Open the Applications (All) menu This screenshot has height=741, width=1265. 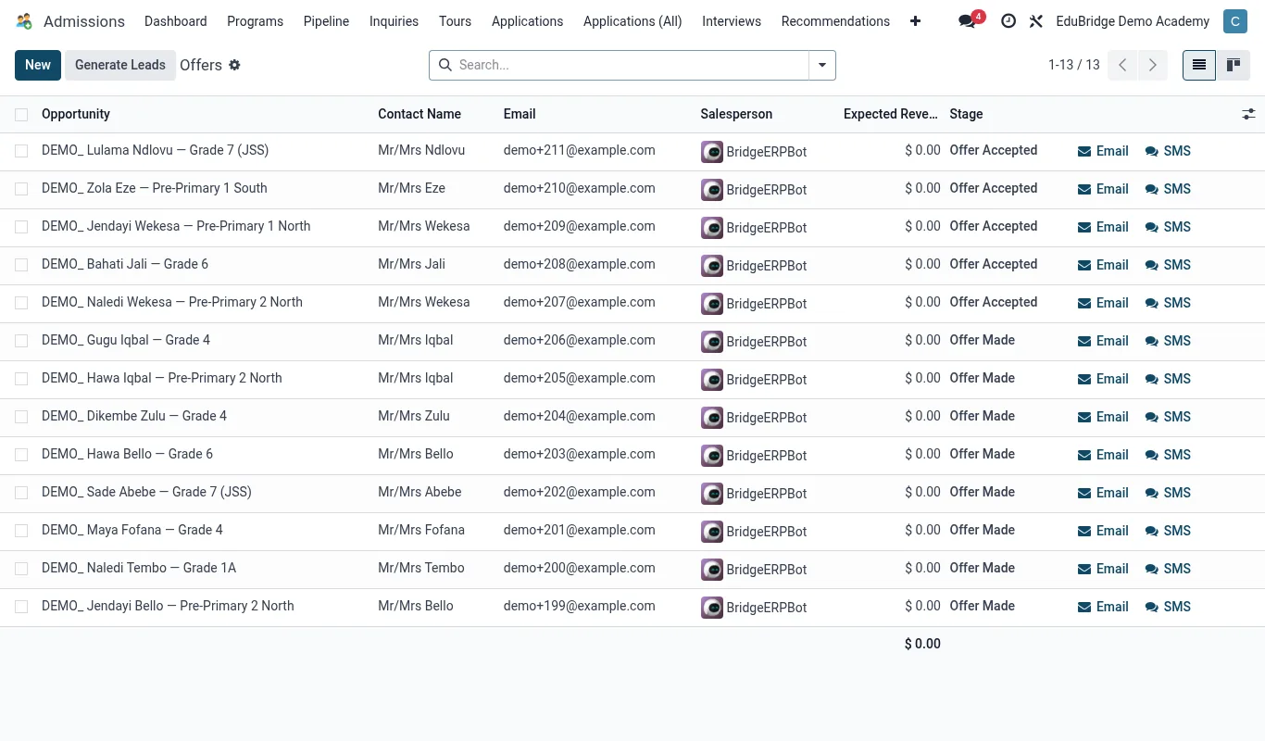(632, 21)
